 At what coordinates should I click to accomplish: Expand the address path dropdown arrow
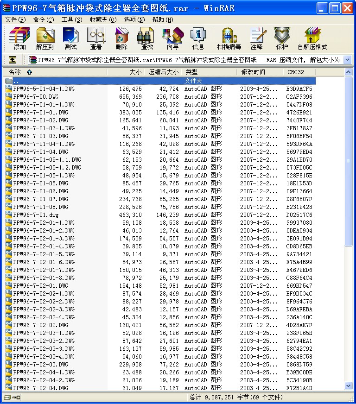348,60
